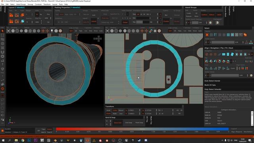Viewport: 254px width, 143px height.
Task: Click the Fit icon in Layout panel top row
Action: pyautogui.click(x=17, y=15)
